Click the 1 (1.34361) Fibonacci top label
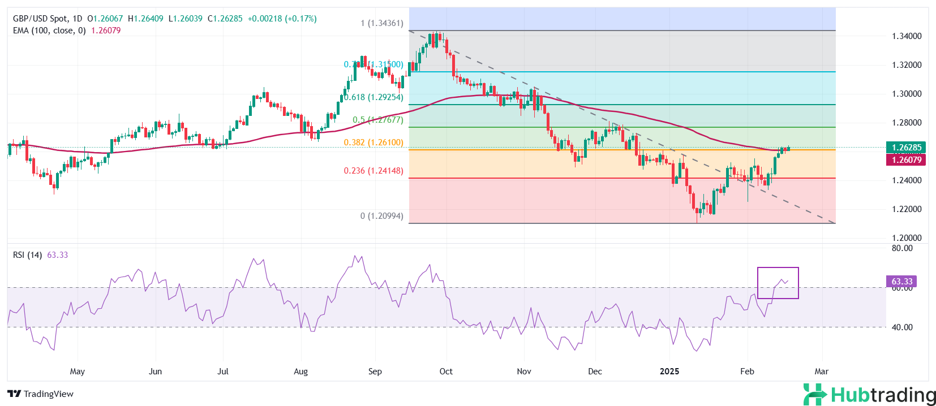Screen dimensions: 936x406 (x=382, y=24)
